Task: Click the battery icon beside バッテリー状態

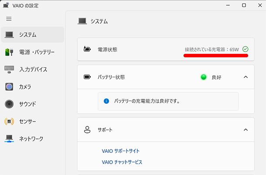Action: point(87,77)
